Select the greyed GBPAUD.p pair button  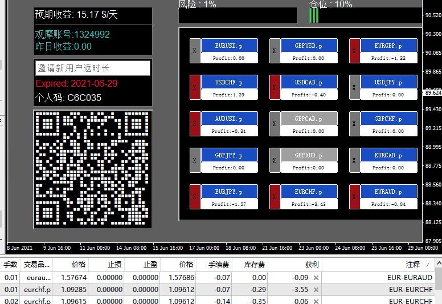(309, 155)
